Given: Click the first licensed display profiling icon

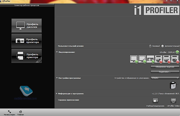Looking at the screenshot, I should tap(134, 59).
